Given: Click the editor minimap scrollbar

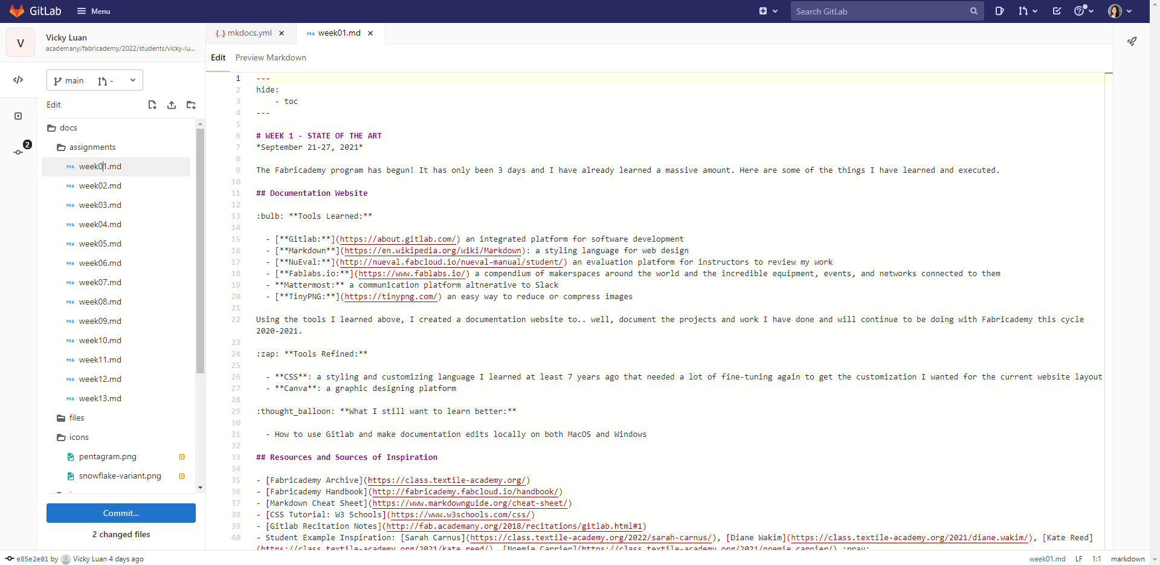Looking at the screenshot, I should click(1109, 311).
